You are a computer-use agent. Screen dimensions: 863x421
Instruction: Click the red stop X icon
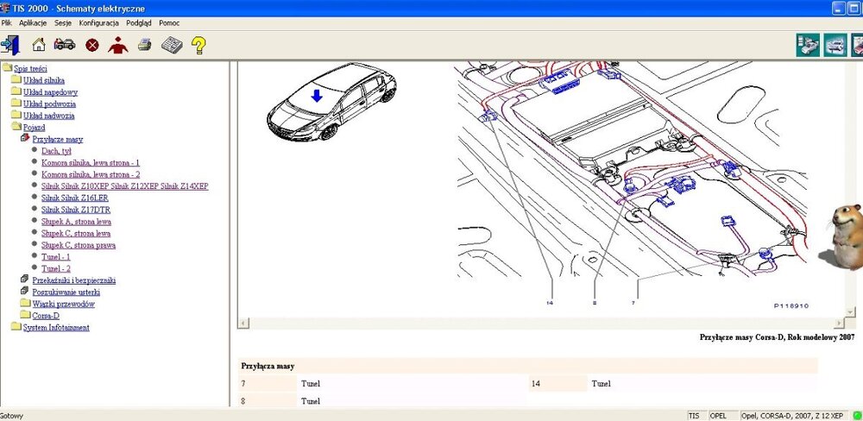91,45
